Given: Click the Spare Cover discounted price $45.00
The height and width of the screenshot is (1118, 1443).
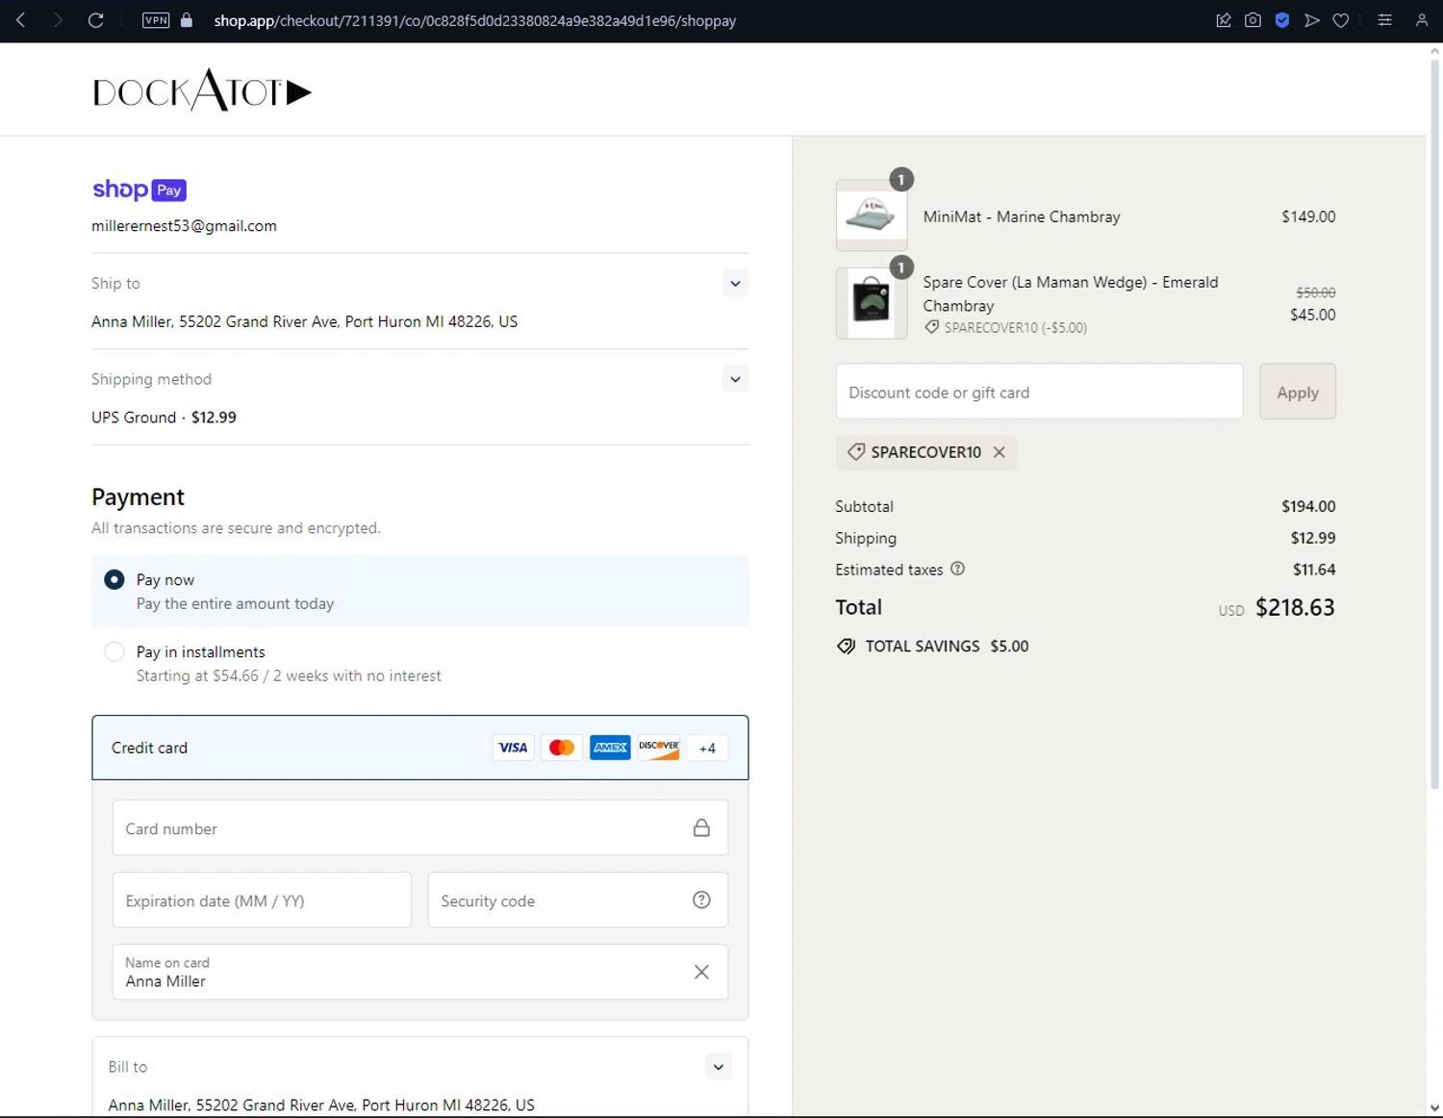Looking at the screenshot, I should [1313, 315].
